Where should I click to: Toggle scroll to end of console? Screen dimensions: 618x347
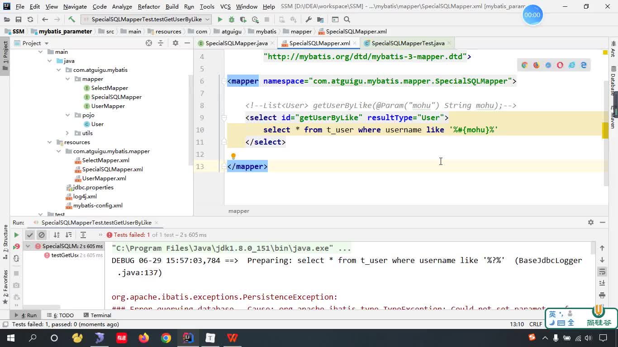coord(602,283)
